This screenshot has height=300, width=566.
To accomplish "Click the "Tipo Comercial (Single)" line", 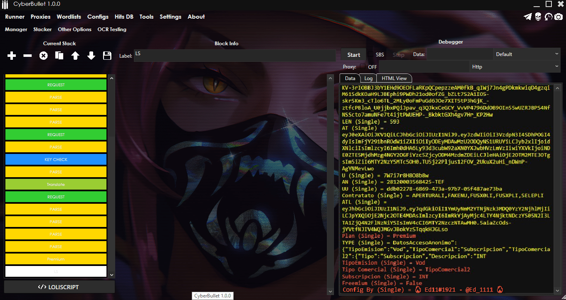I will click(x=406, y=269).
